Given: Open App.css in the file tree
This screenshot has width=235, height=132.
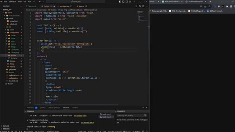Looking at the screenshot, I should (12, 61).
